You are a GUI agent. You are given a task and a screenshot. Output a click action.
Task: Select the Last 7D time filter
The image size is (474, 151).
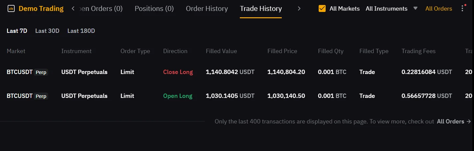pyautogui.click(x=17, y=31)
